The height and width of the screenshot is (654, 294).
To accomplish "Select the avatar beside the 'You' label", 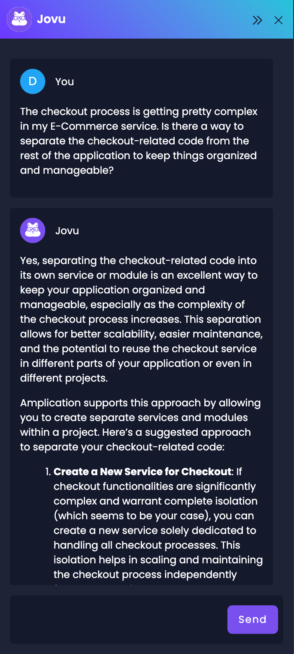I will (x=33, y=81).
